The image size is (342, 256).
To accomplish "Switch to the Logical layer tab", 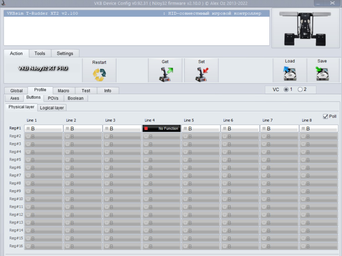I will pos(52,108).
